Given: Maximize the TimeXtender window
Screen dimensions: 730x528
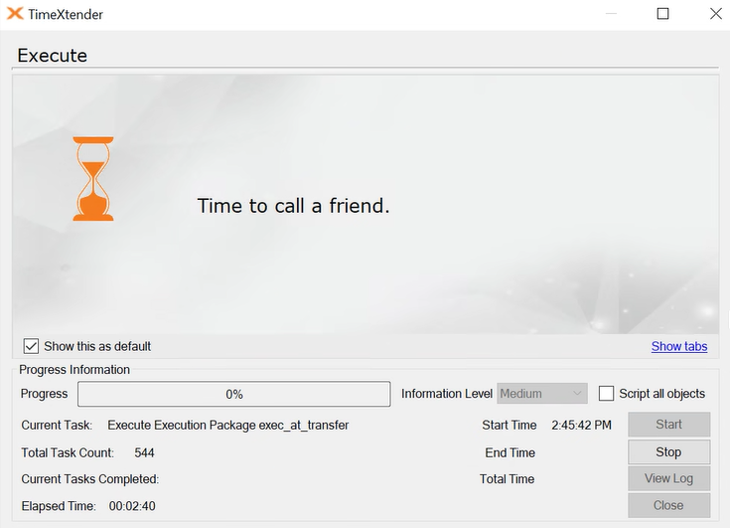Looking at the screenshot, I should (662, 14).
